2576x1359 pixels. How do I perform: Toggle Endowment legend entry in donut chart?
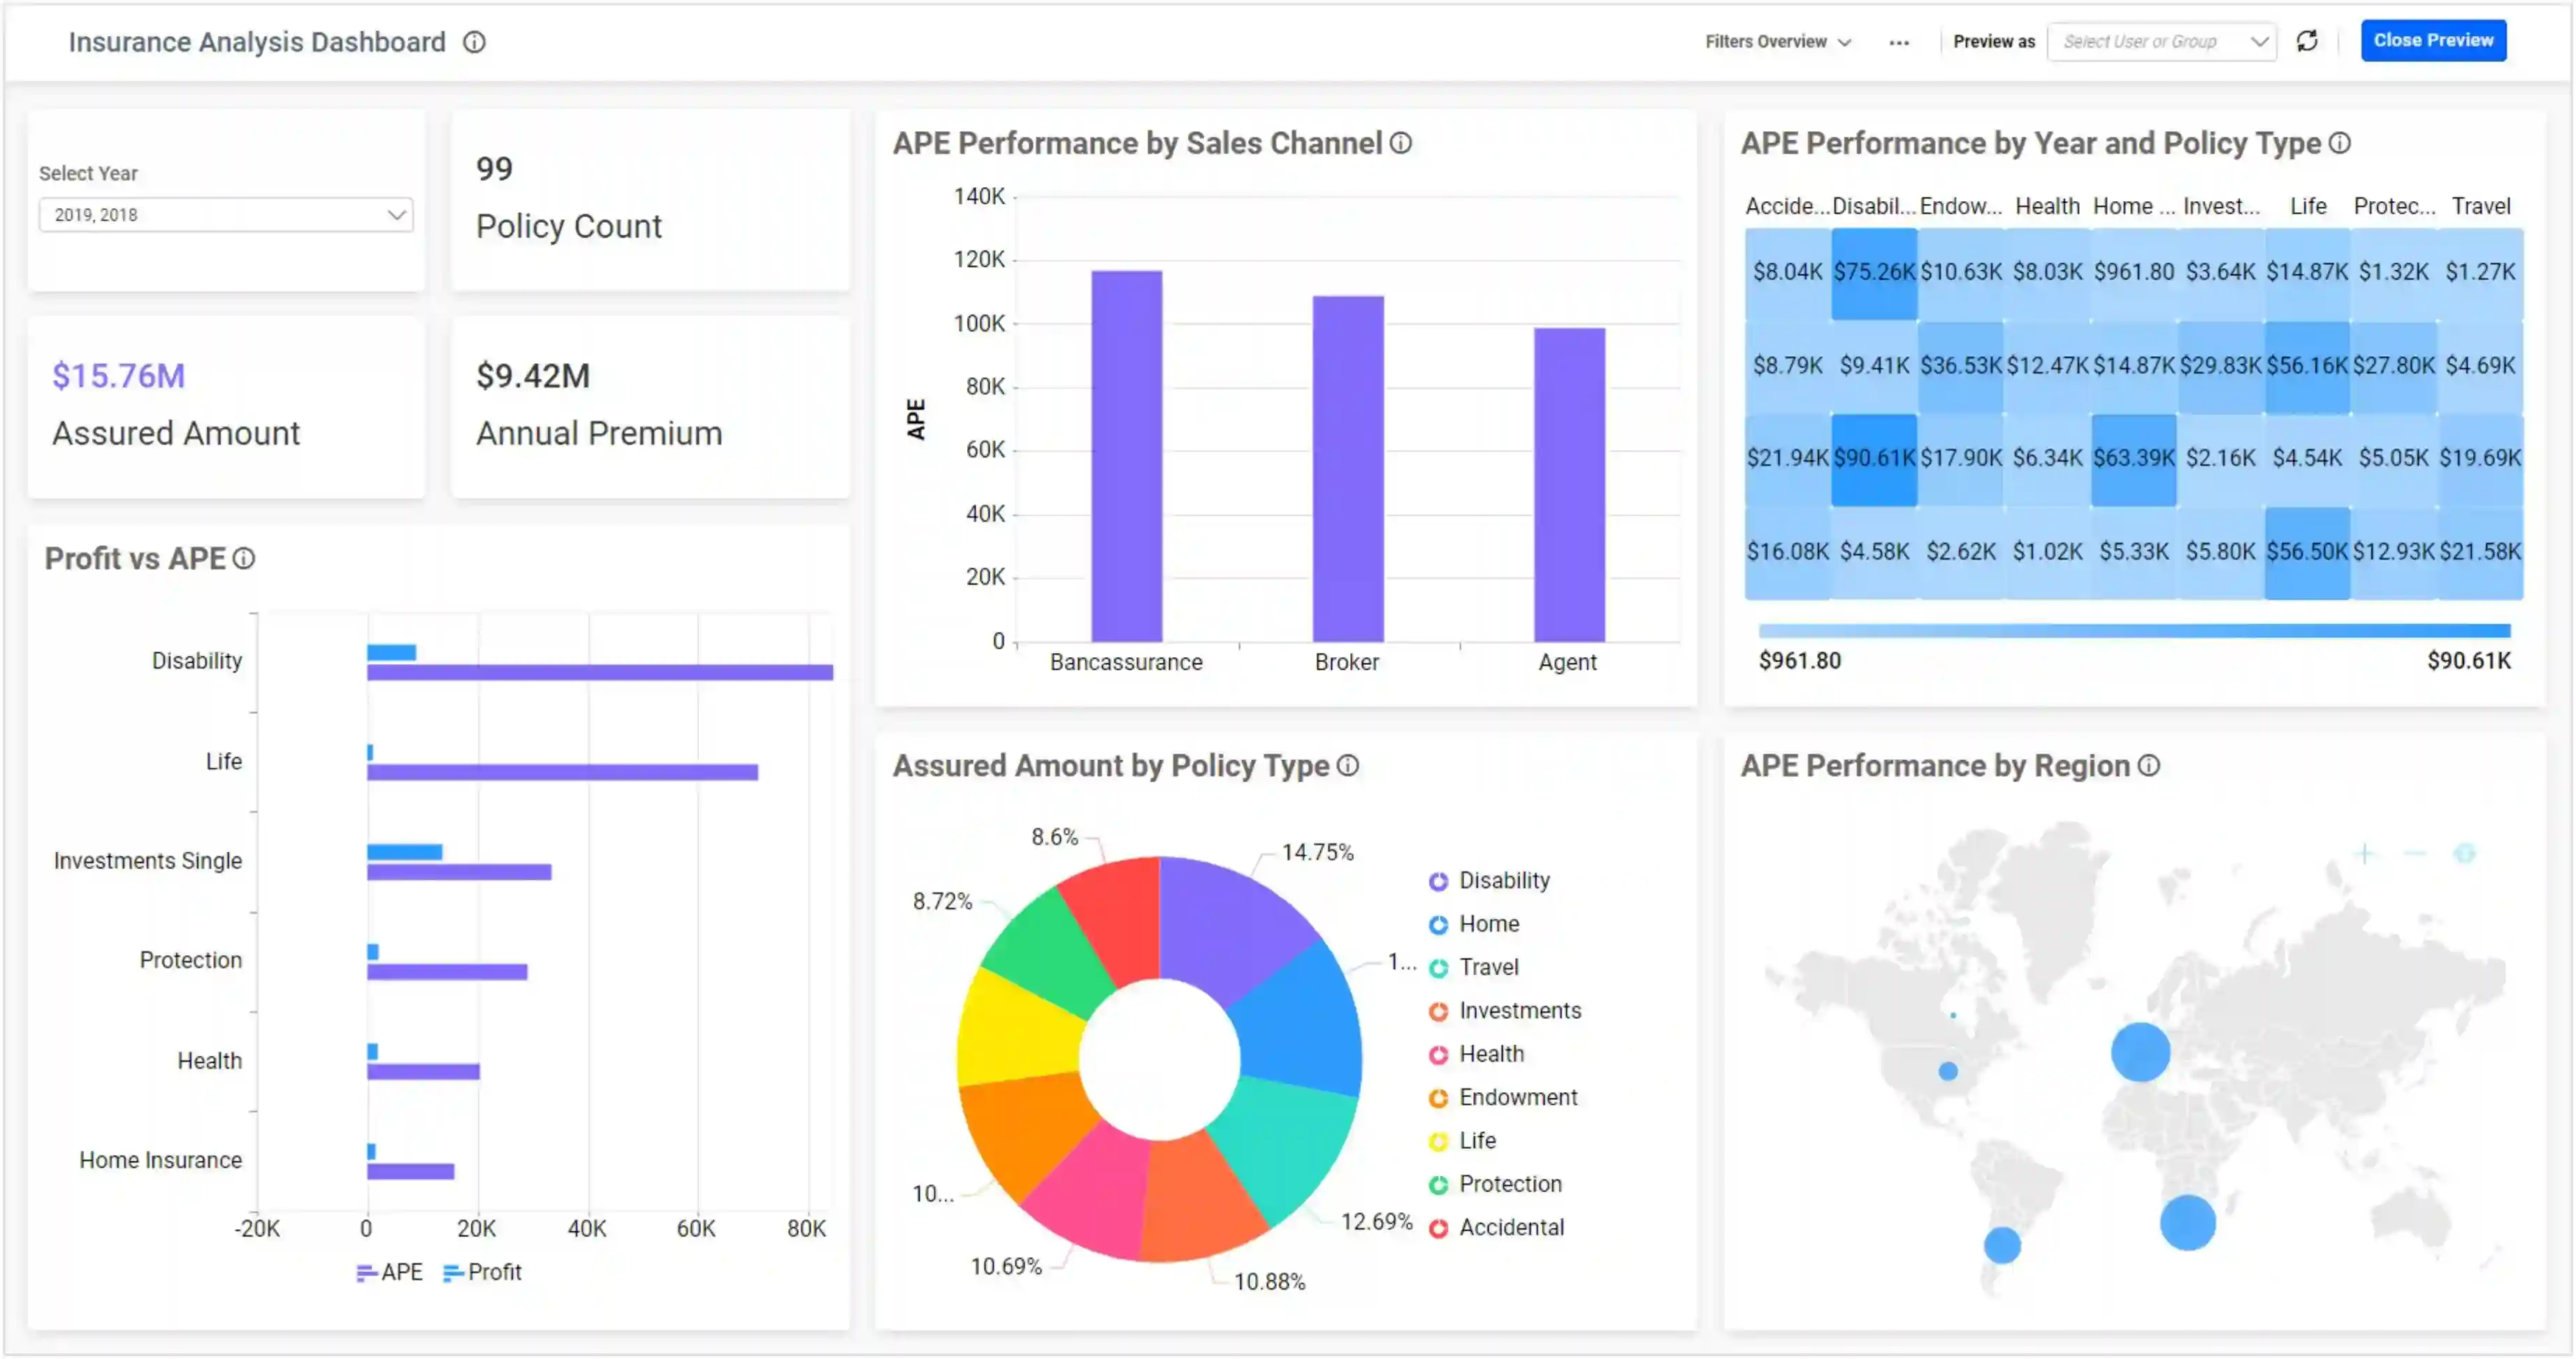click(1503, 1097)
